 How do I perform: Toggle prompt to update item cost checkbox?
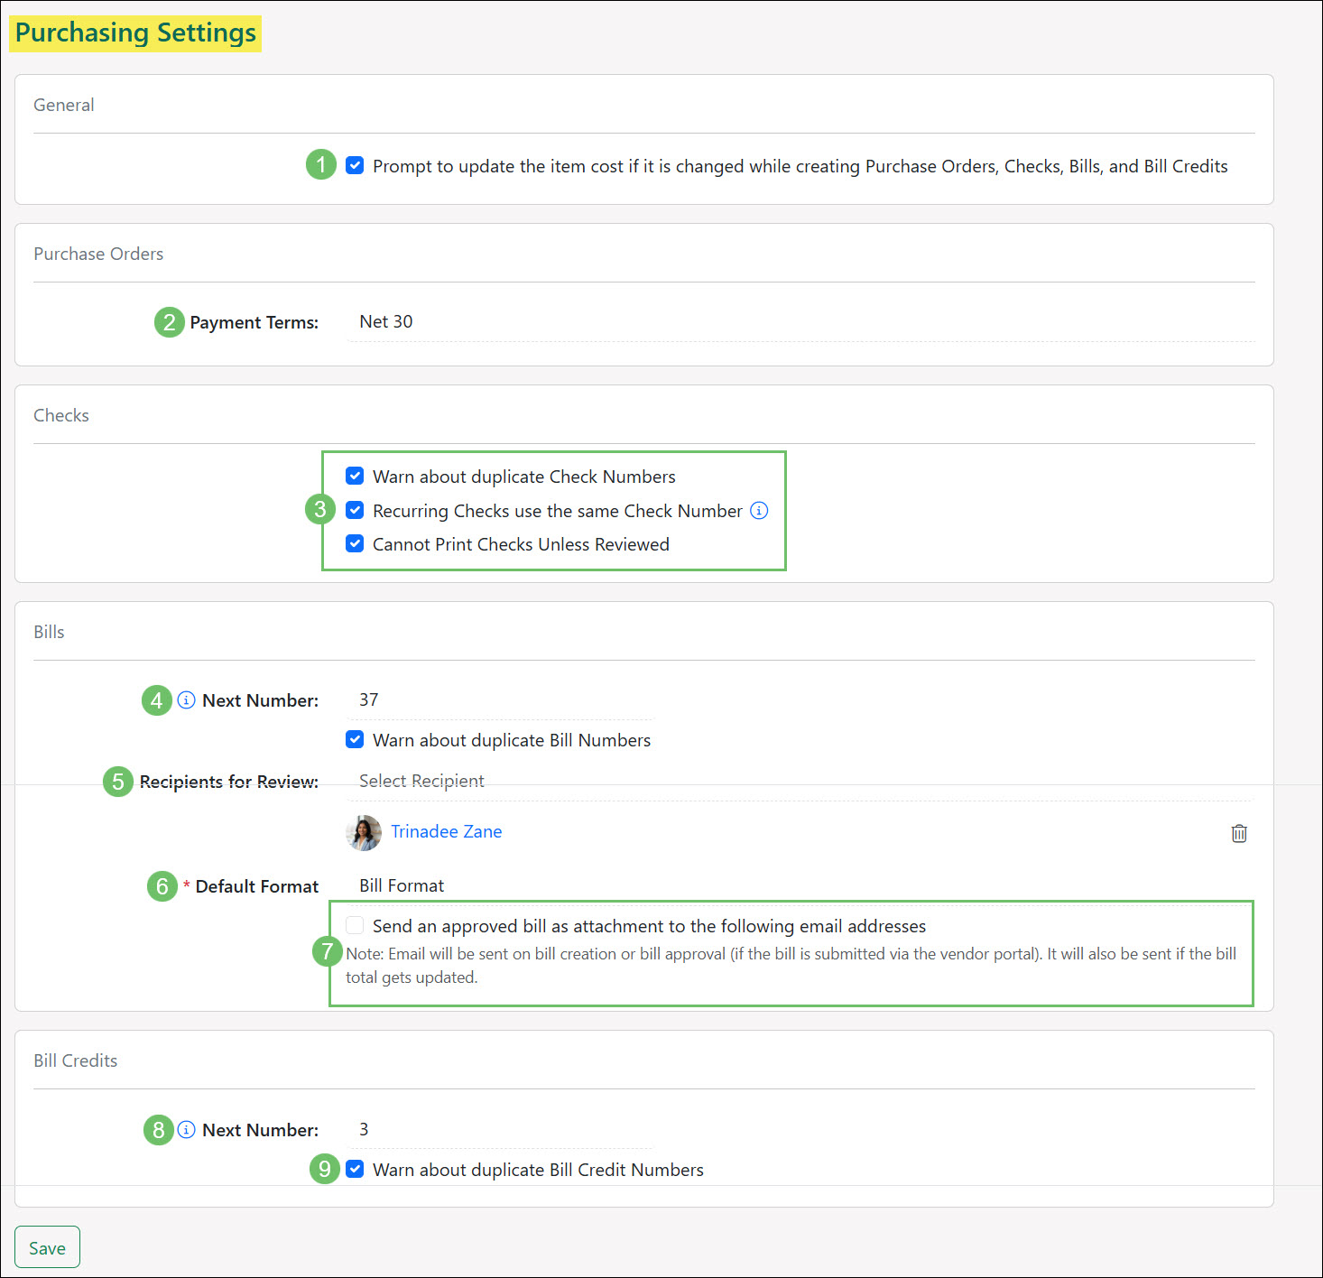[x=355, y=166]
